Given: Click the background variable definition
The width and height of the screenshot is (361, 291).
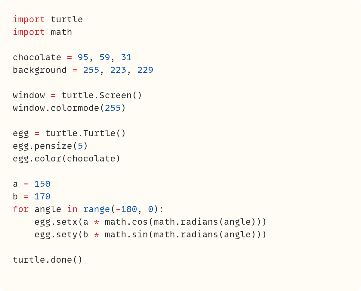Looking at the screenshot, I should [39, 70].
